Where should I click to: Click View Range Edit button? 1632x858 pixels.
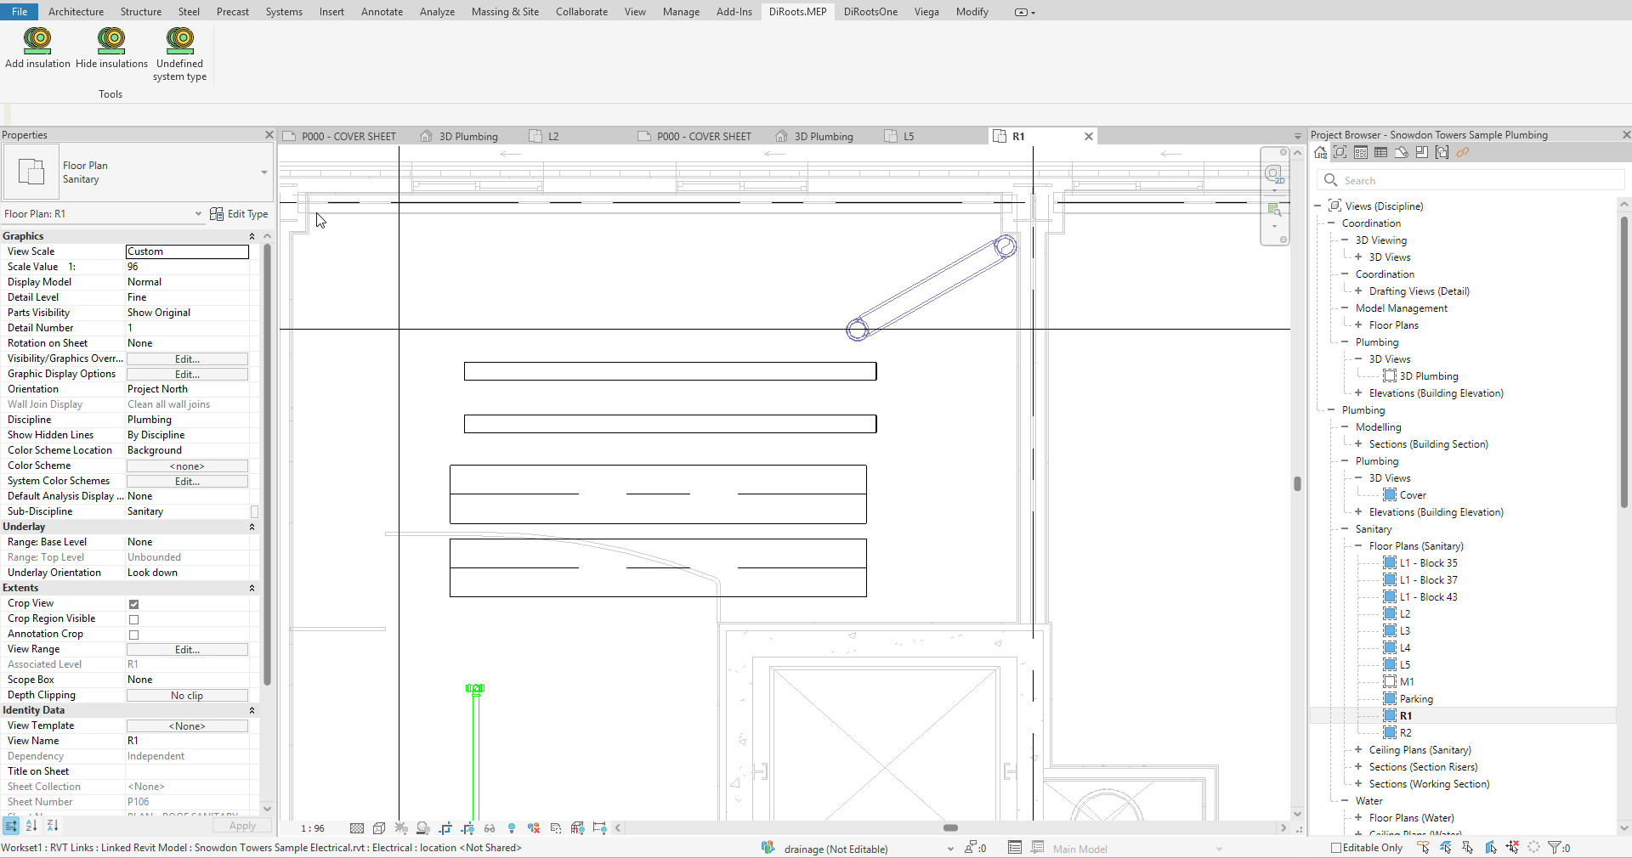[187, 650]
